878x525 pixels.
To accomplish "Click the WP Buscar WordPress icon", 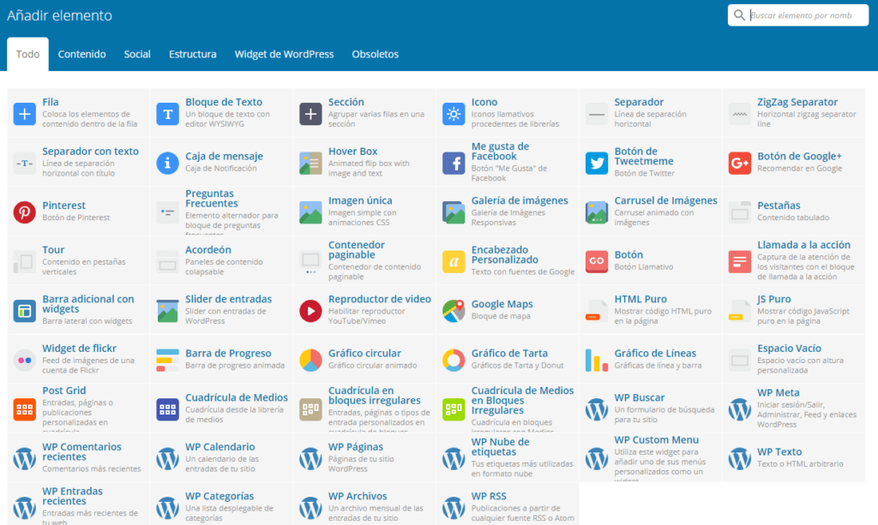I will coord(597,409).
